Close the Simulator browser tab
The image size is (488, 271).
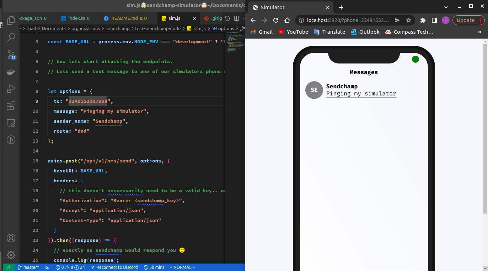pyautogui.click(x=327, y=7)
